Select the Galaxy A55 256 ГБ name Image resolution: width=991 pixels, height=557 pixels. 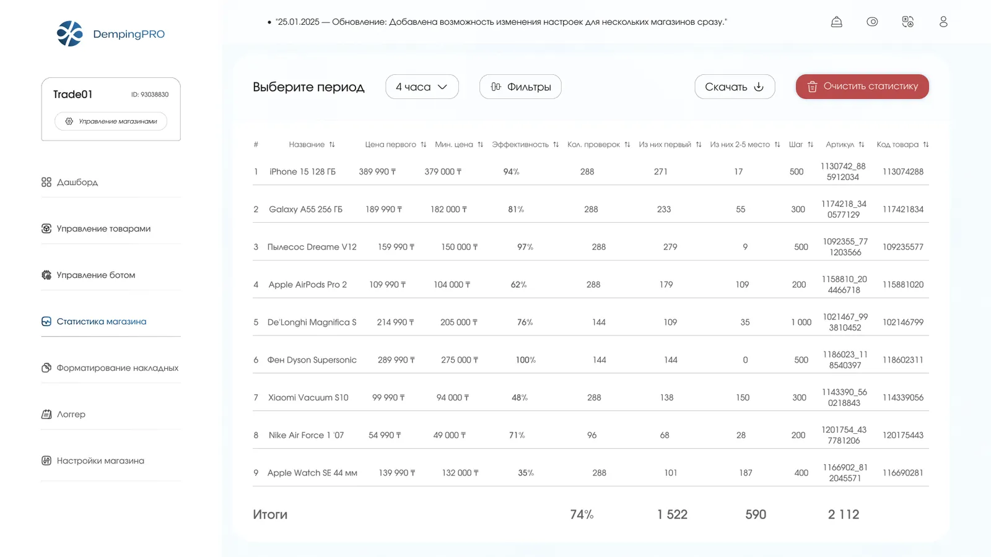click(305, 209)
